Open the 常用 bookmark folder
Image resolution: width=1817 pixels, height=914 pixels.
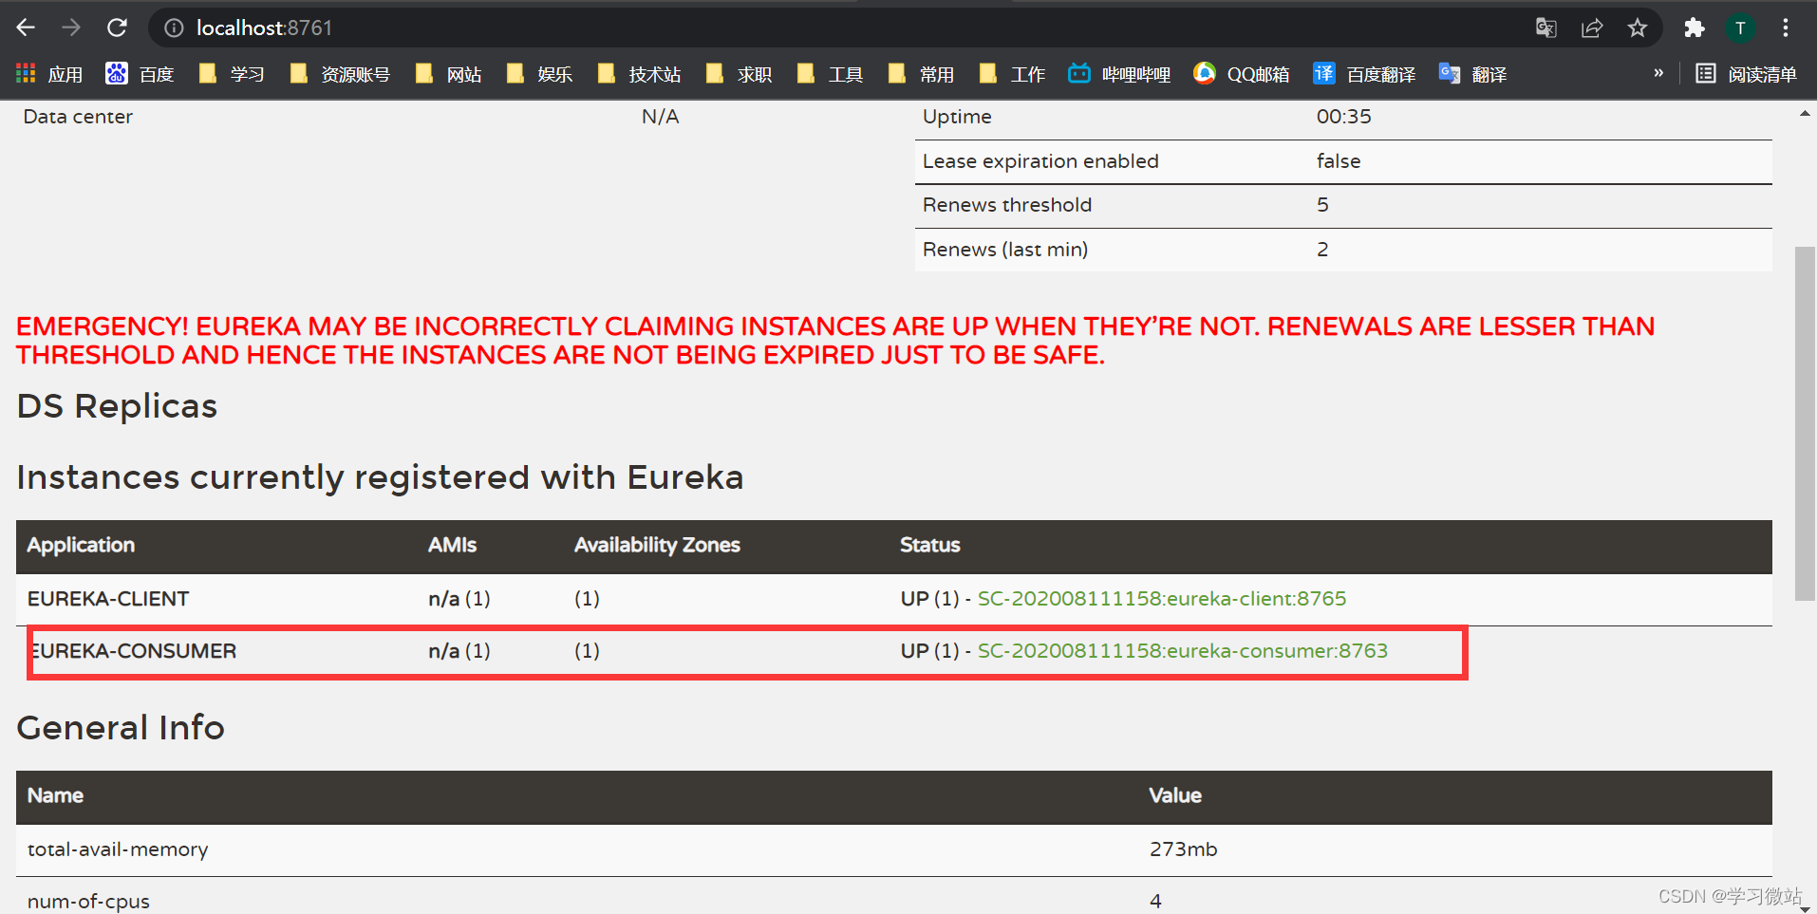(x=921, y=74)
